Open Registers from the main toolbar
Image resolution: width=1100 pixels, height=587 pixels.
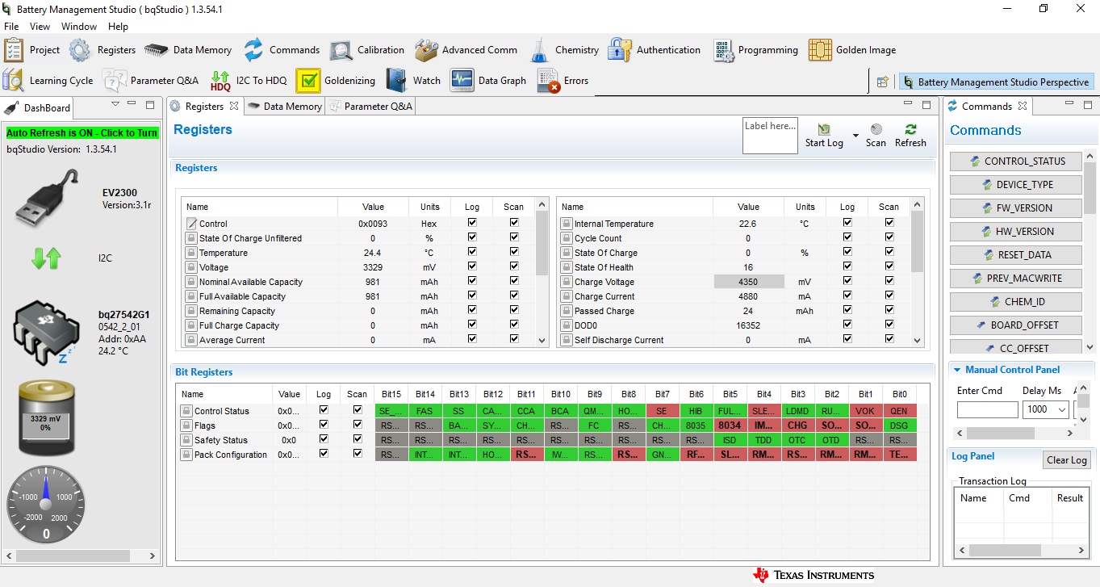[80, 50]
